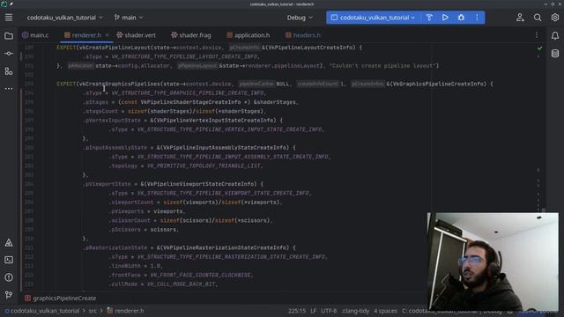Open the main hamburger menu
This screenshot has width=564, height=317.
9,18
